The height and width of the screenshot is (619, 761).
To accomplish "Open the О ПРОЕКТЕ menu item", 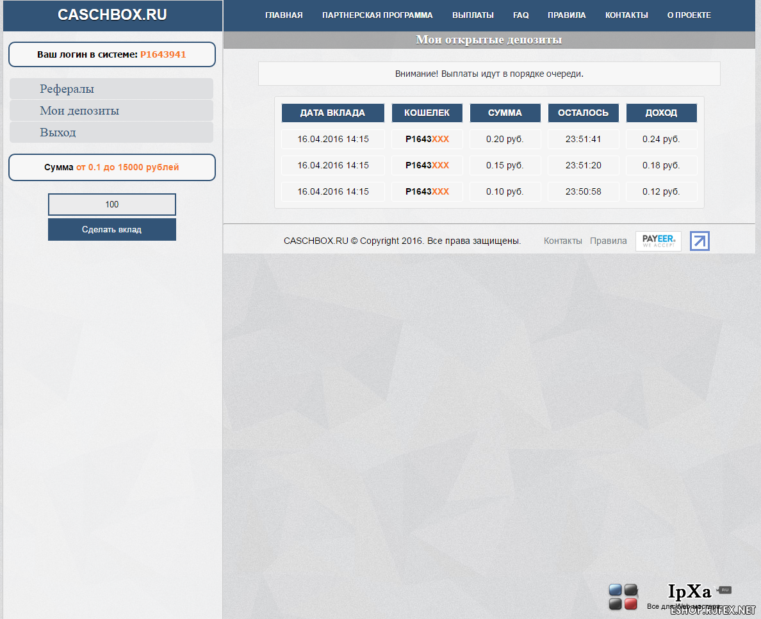I will pyautogui.click(x=689, y=15).
